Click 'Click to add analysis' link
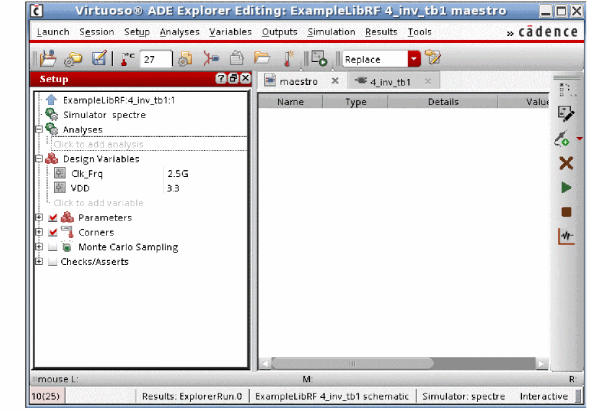The width and height of the screenshot is (589, 411). [98, 144]
